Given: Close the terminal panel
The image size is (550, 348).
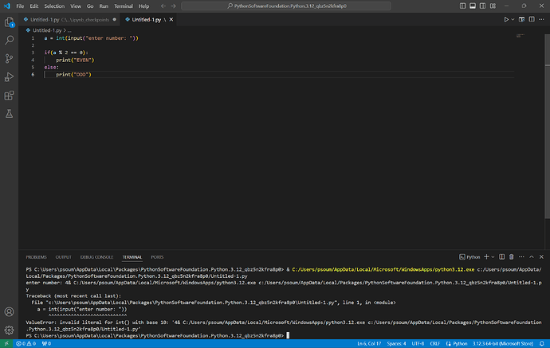Looking at the screenshot, I should coord(541,257).
